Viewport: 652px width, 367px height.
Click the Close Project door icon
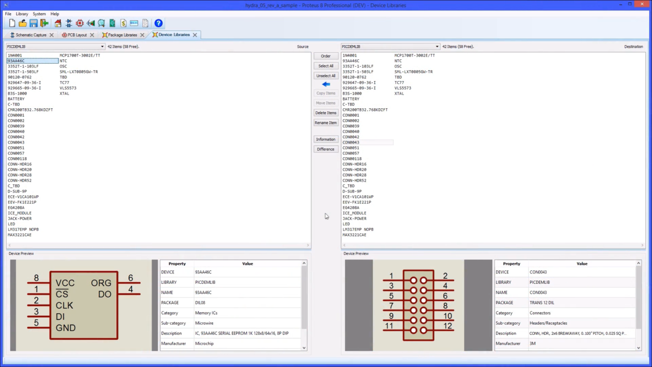[45, 23]
